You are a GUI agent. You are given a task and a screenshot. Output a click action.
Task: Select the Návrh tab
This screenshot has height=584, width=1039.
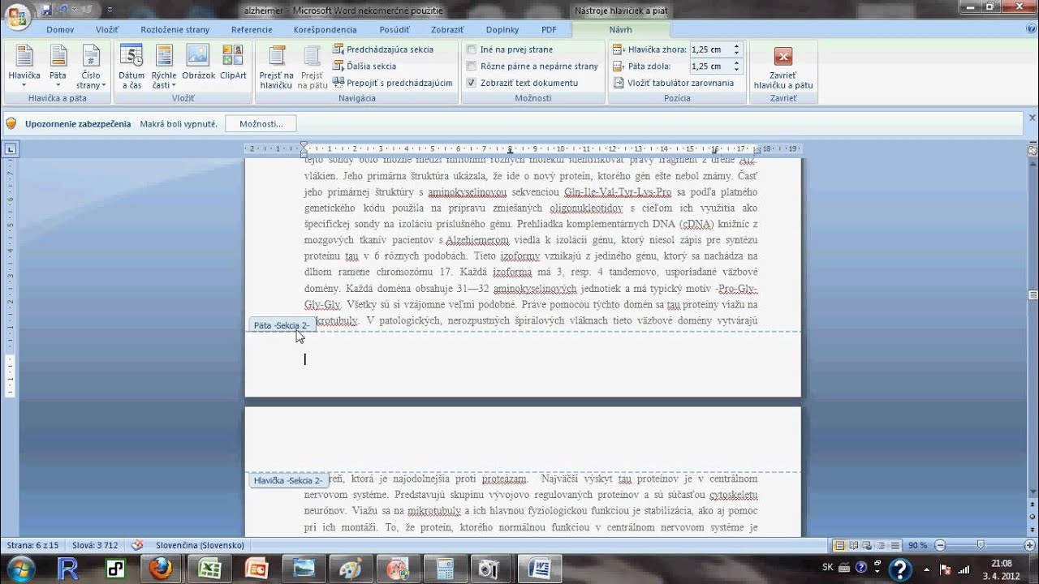pyautogui.click(x=620, y=29)
